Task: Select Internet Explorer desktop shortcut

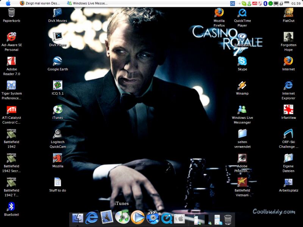Action: [289, 85]
